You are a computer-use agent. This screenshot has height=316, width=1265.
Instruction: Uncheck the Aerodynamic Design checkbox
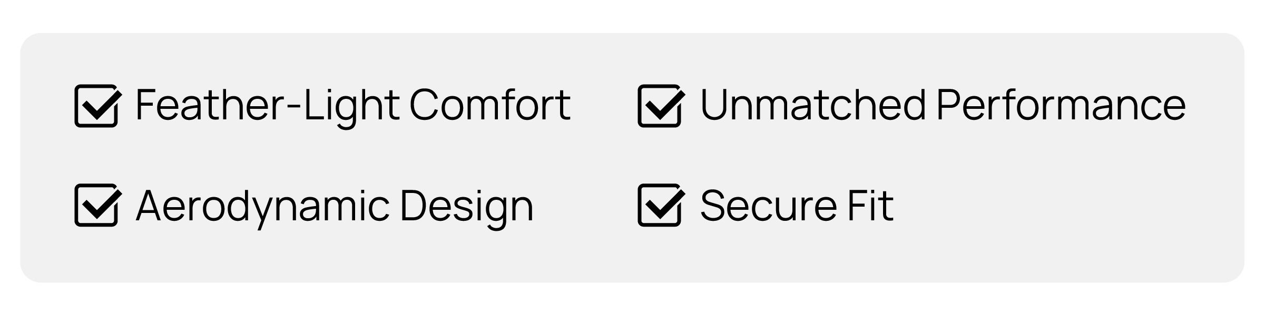[x=97, y=205]
